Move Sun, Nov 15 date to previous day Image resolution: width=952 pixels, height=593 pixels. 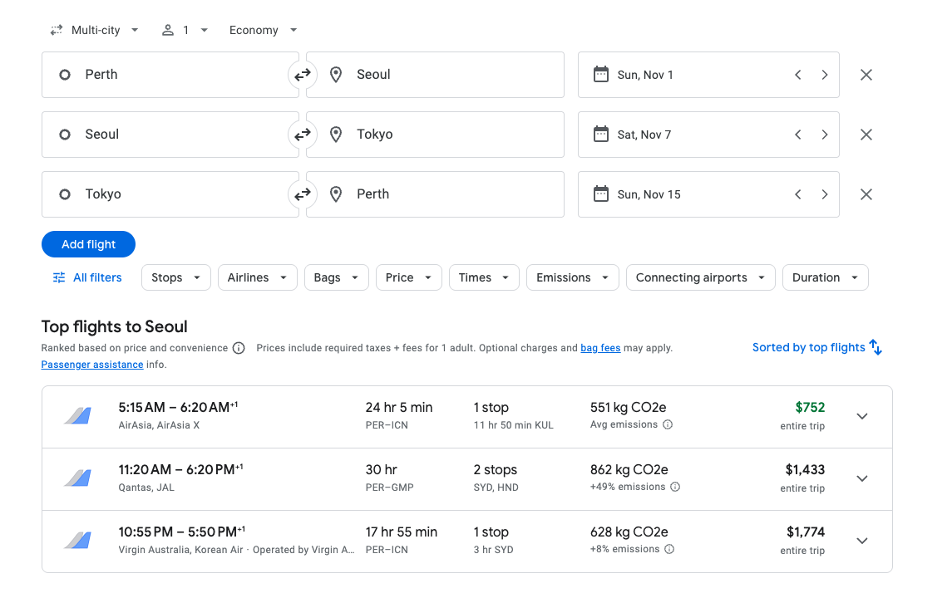[x=797, y=194]
